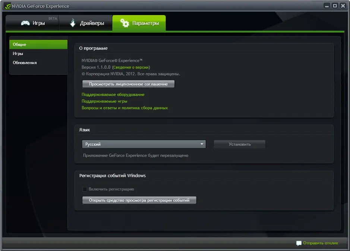
Task: Click the О программе section header
Action: pyautogui.click(x=93, y=48)
